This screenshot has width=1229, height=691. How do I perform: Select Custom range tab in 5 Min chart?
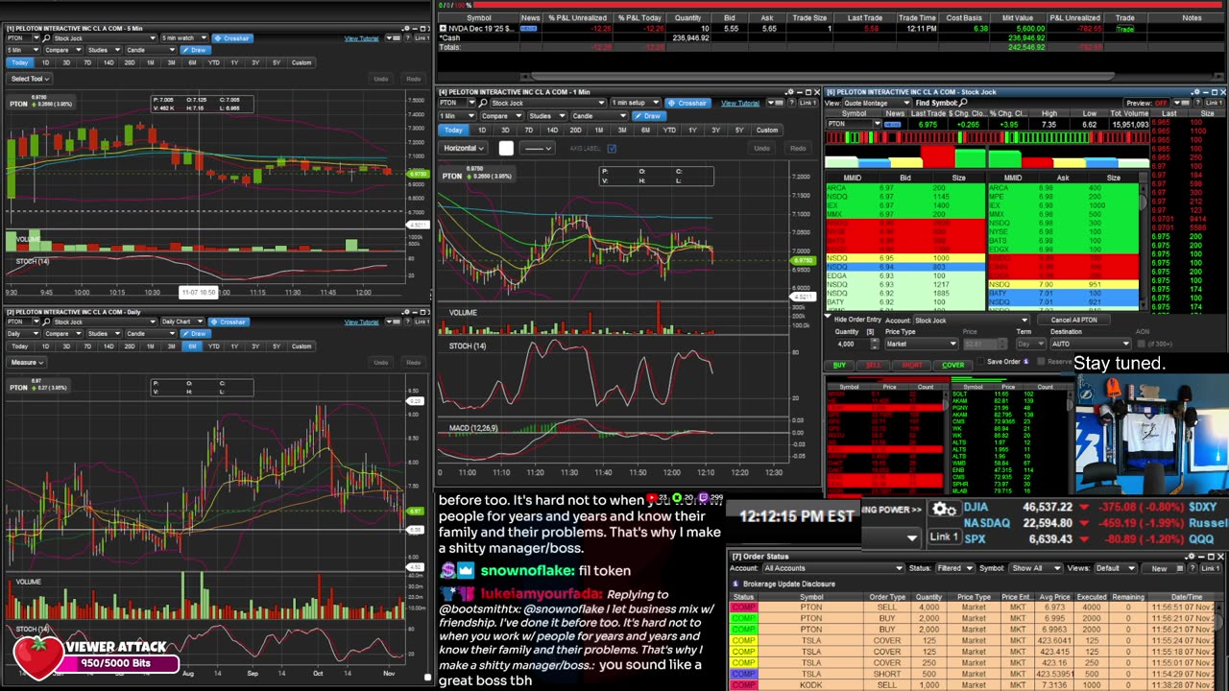[x=301, y=62]
